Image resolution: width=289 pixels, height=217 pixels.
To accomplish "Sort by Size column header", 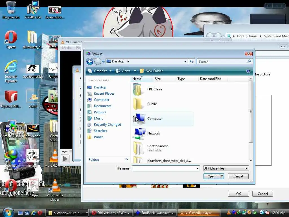I will pyautogui.click(x=164, y=79).
